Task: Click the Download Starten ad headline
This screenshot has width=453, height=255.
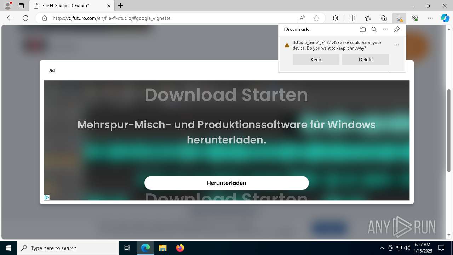Action: [226, 95]
